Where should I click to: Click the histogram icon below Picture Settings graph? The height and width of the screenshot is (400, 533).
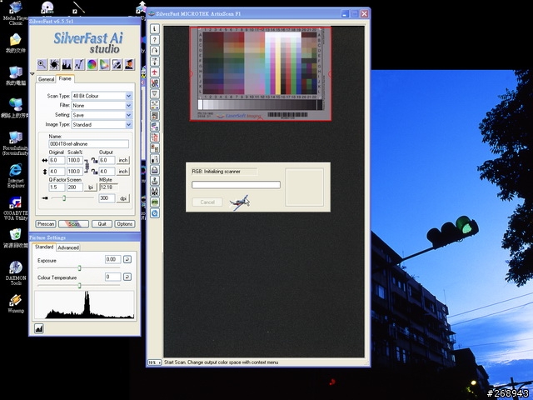(x=39, y=328)
